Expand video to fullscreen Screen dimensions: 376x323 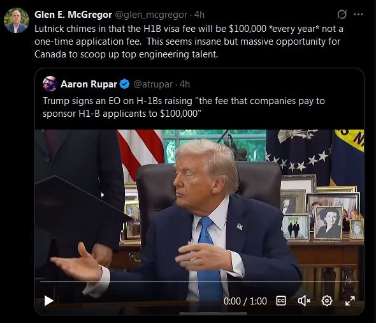pyautogui.click(x=350, y=301)
